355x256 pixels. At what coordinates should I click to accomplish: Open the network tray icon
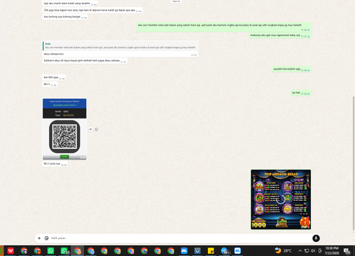(307, 250)
